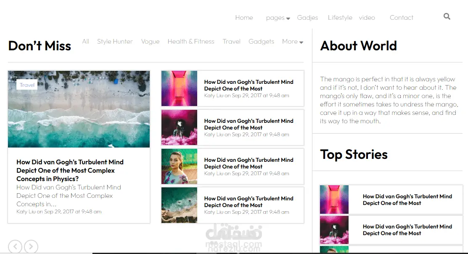Click the About World heading
The image size is (468, 254).
pos(358,46)
